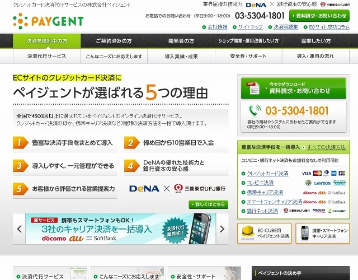
Task: Click the orange number 3 badge
Action: pos(20,166)
